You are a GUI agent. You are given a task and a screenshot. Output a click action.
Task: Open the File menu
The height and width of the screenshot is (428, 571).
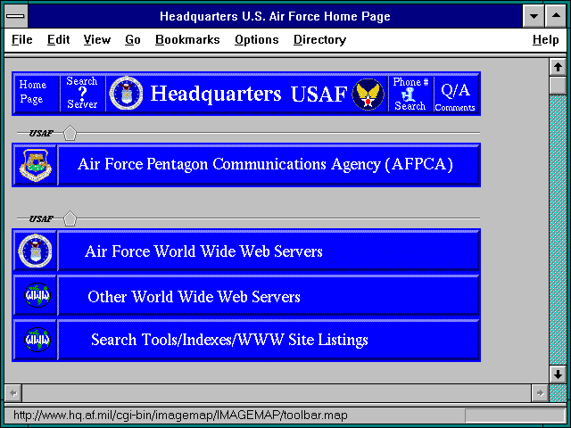[x=21, y=39]
